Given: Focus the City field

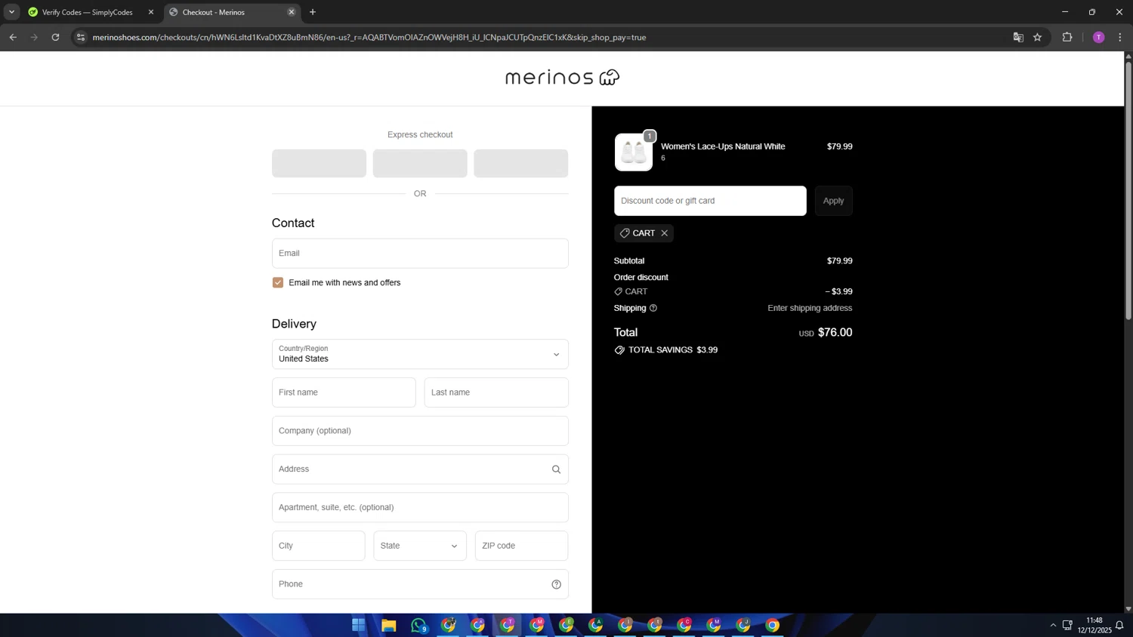Looking at the screenshot, I should 319,546.
